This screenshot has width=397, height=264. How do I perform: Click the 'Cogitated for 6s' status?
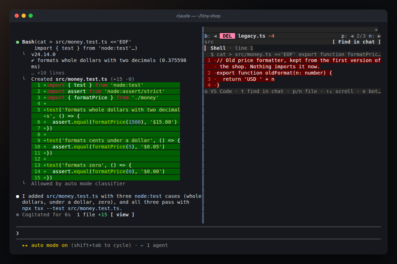pos(46,215)
